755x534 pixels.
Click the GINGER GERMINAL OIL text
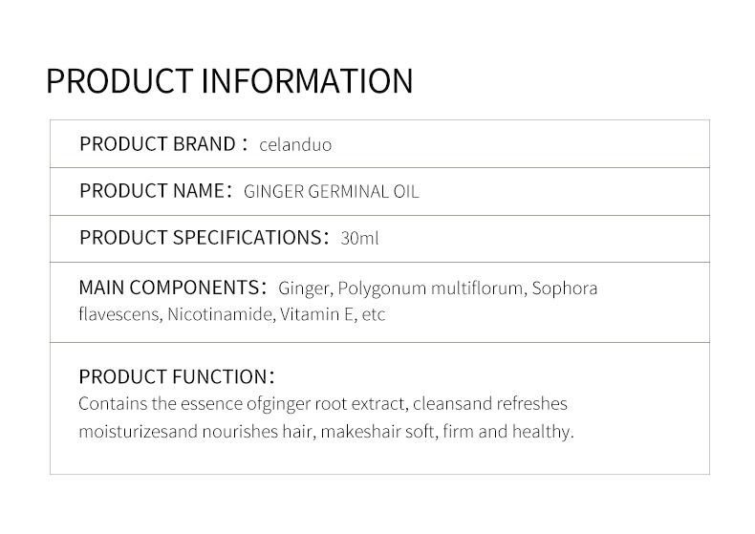[x=332, y=192]
